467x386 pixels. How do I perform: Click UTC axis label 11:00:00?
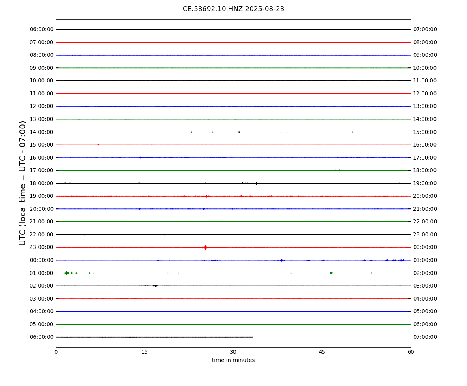(x=42, y=93)
